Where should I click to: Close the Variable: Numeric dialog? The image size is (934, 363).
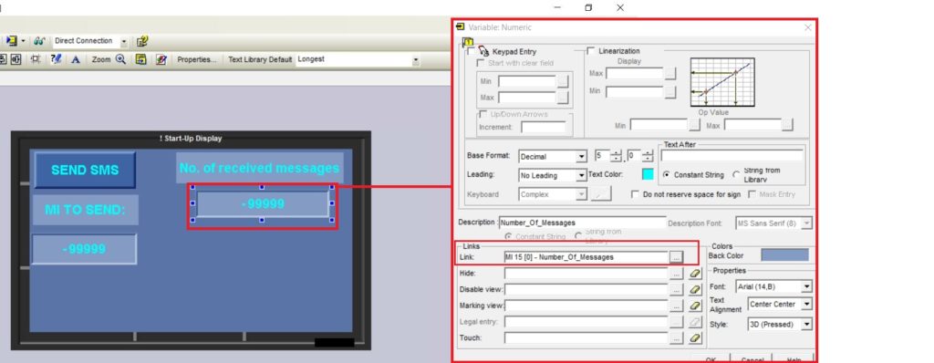808,27
